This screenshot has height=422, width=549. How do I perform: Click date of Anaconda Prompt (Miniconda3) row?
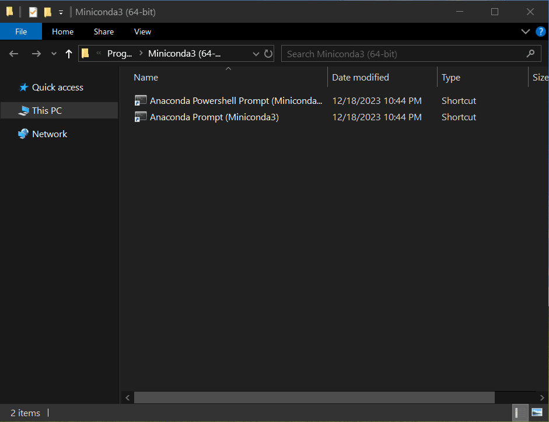point(377,117)
